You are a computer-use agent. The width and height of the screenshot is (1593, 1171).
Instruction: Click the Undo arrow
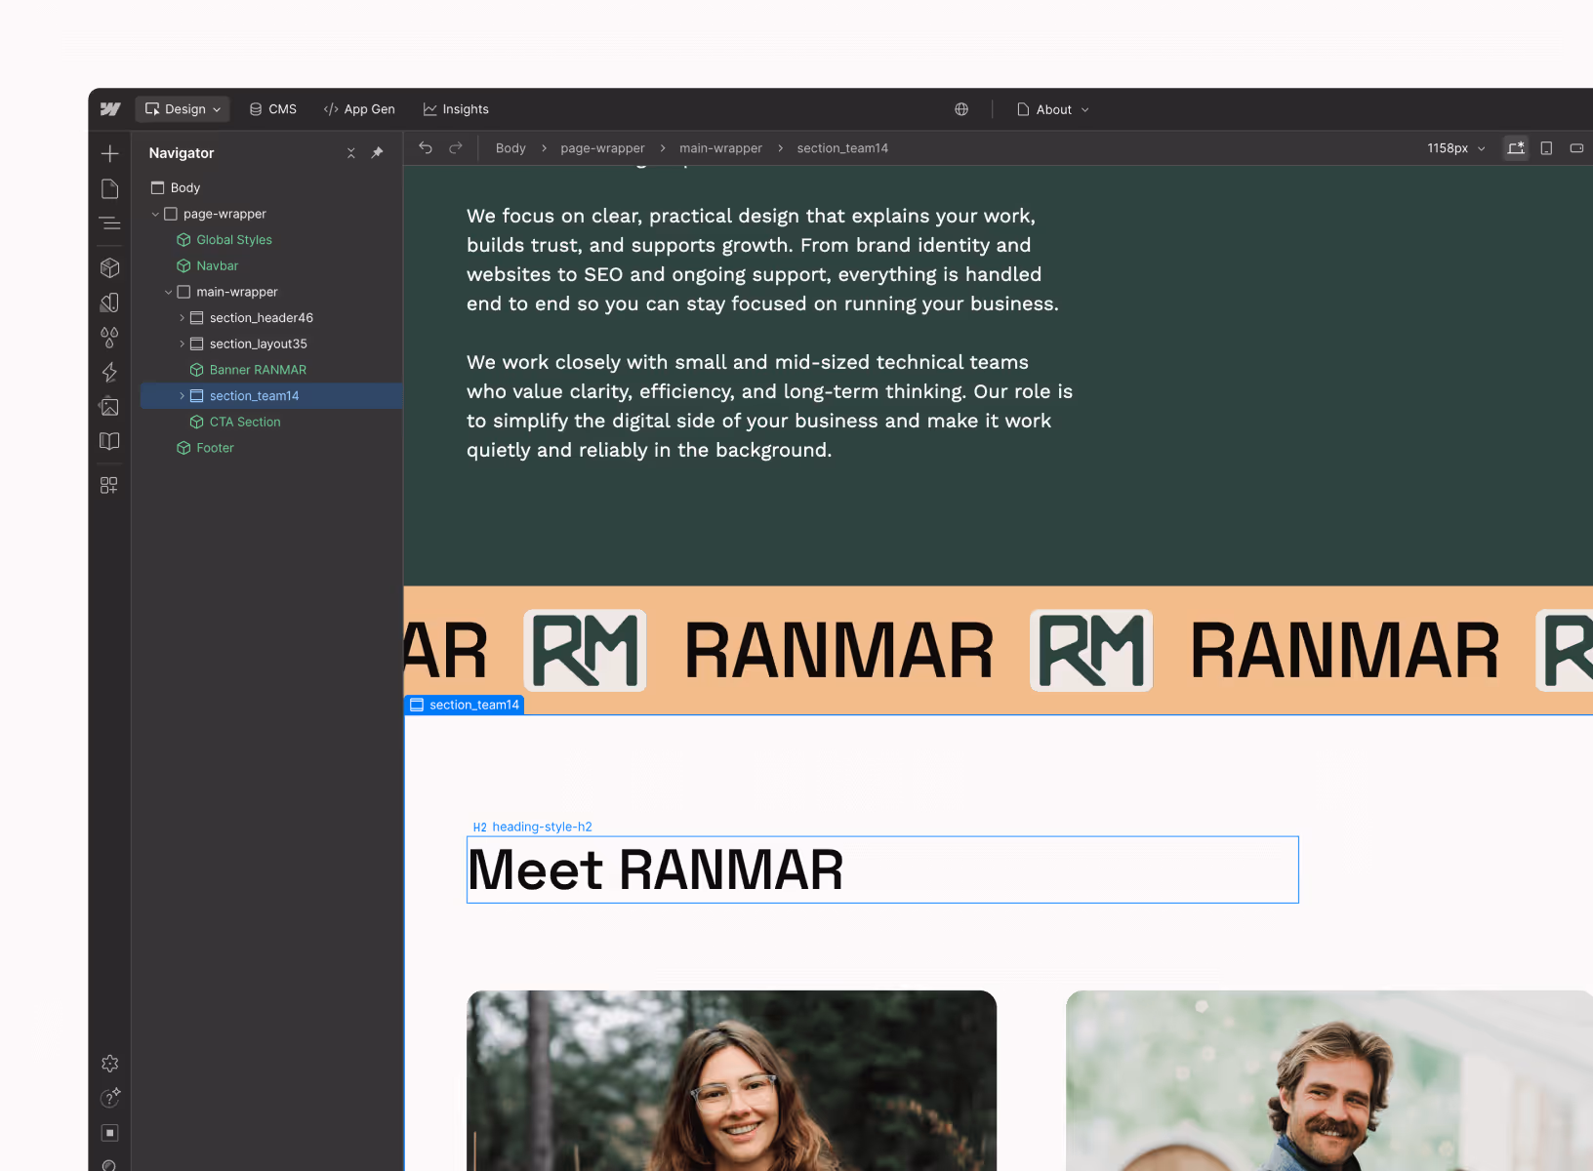426,147
